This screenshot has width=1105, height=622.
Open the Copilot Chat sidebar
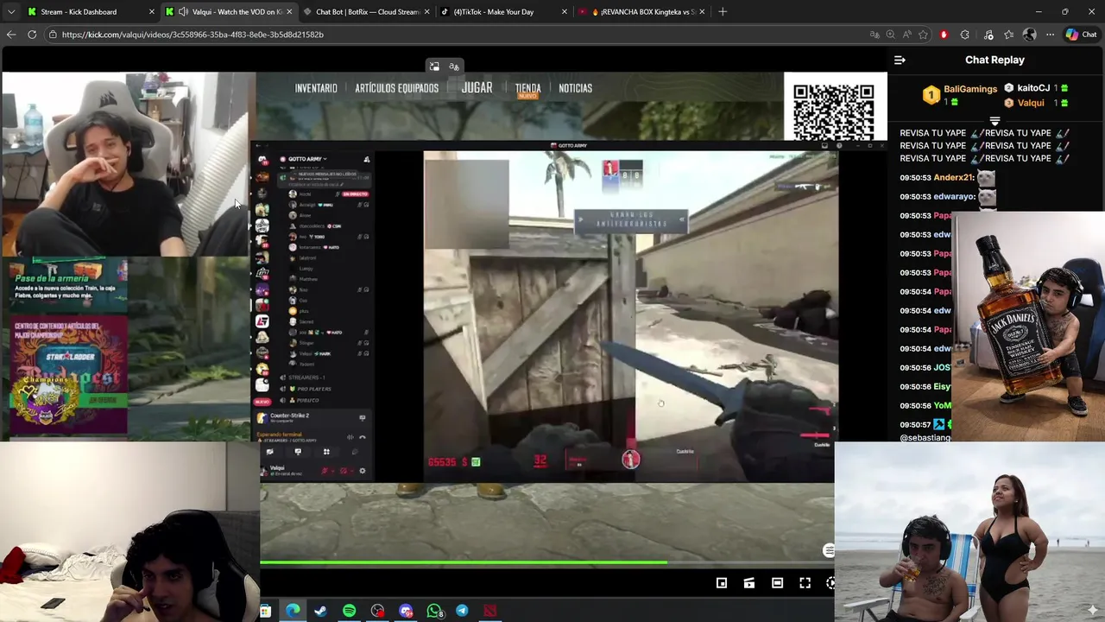(1081, 35)
